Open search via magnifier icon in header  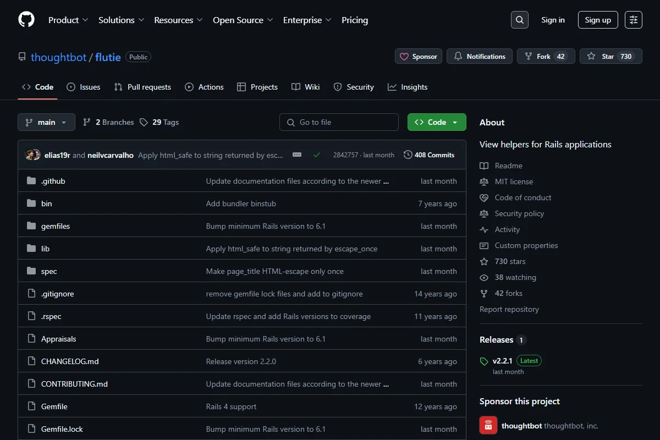pos(520,20)
